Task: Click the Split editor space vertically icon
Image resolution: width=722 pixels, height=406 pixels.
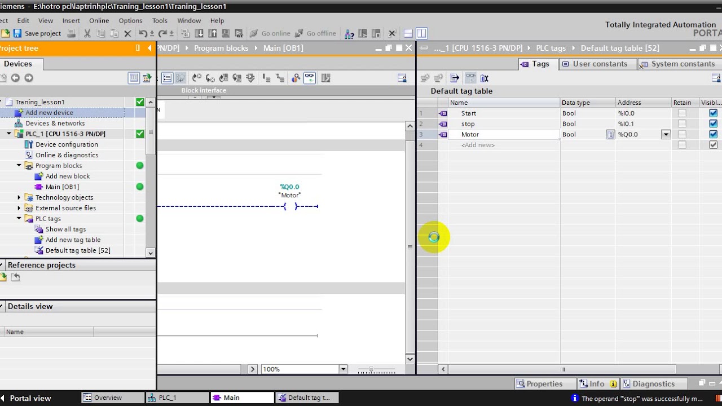Action: click(x=422, y=33)
